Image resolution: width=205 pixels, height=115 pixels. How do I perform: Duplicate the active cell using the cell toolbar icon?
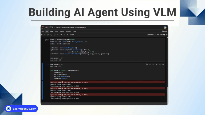click(147, 64)
